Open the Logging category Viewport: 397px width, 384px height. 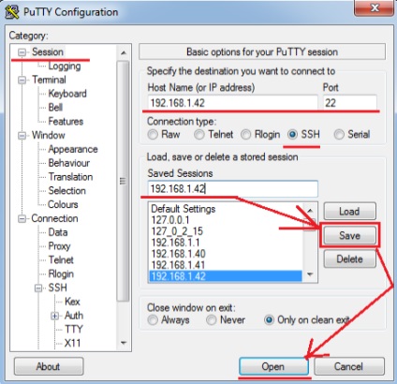coord(65,66)
